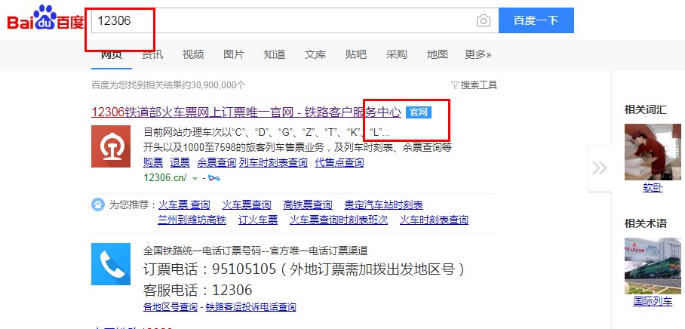
Task: Open the 余票查询 link
Action: [217, 163]
